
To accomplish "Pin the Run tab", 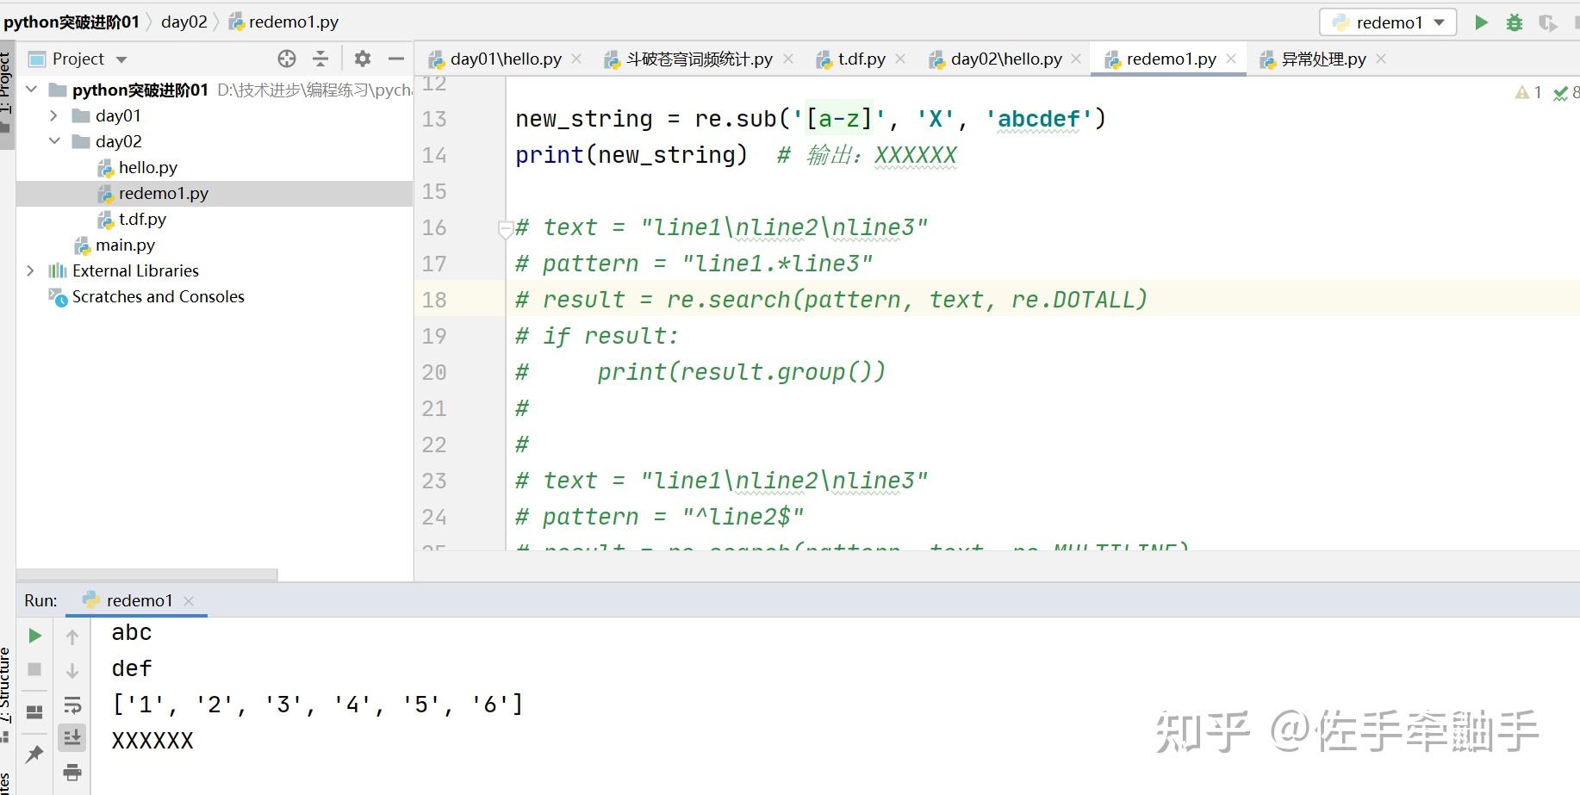I will 34,755.
